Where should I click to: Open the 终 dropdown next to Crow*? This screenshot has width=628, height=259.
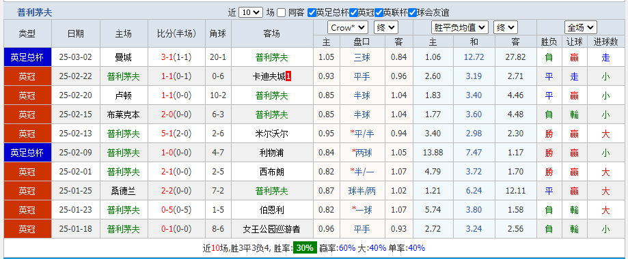tap(385, 27)
